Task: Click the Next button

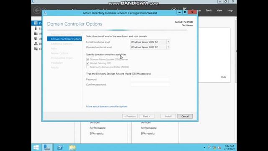Action: pyautogui.click(x=147, y=116)
